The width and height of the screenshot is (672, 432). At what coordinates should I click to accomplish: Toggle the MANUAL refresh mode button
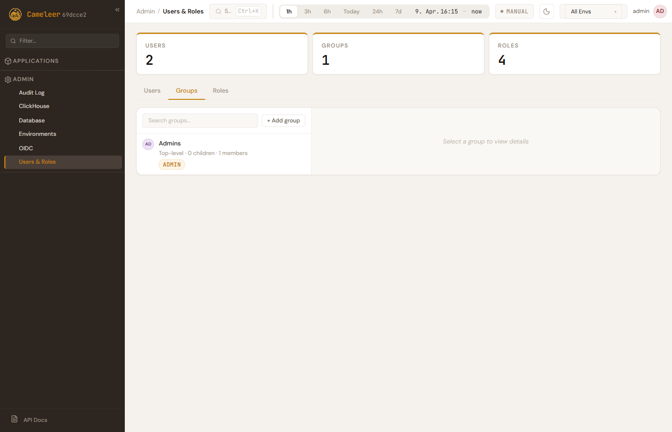click(514, 12)
